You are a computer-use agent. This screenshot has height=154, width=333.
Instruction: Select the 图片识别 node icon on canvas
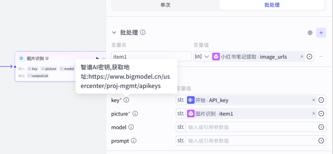(21, 58)
